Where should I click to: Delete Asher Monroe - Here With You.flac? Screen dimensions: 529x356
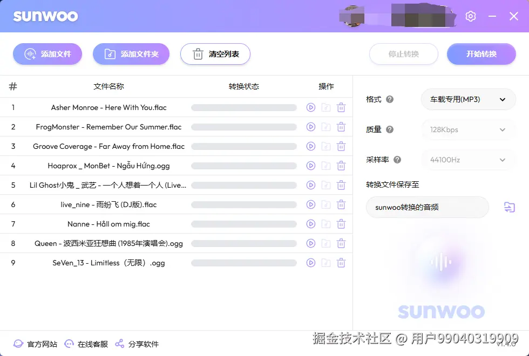[341, 107]
